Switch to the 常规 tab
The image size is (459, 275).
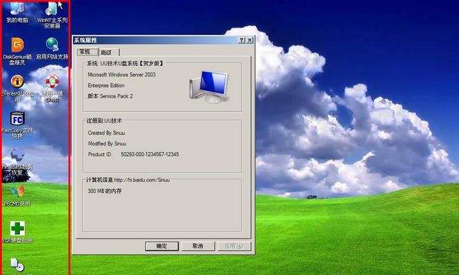click(87, 52)
